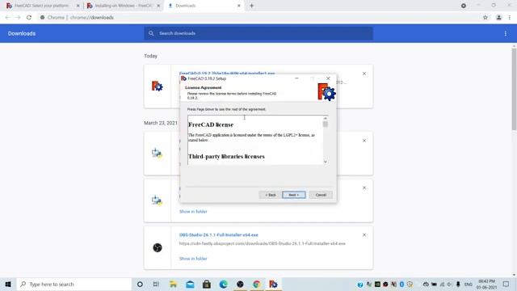
Task: Open the OBS-Studio-26.1.1 installer link
Action: (219, 235)
